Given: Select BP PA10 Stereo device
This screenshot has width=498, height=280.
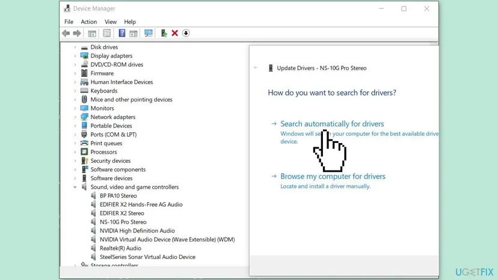Looking at the screenshot, I should 118,196.
